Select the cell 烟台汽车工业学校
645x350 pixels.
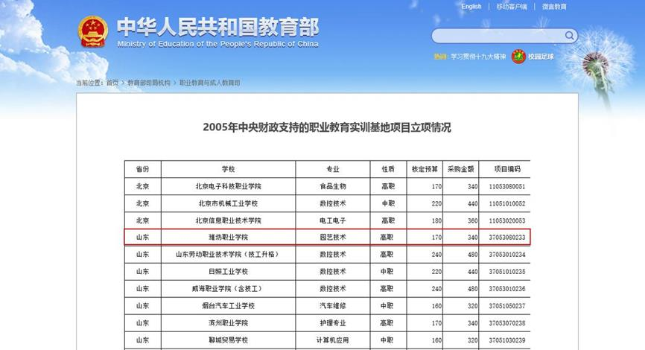click(x=229, y=306)
